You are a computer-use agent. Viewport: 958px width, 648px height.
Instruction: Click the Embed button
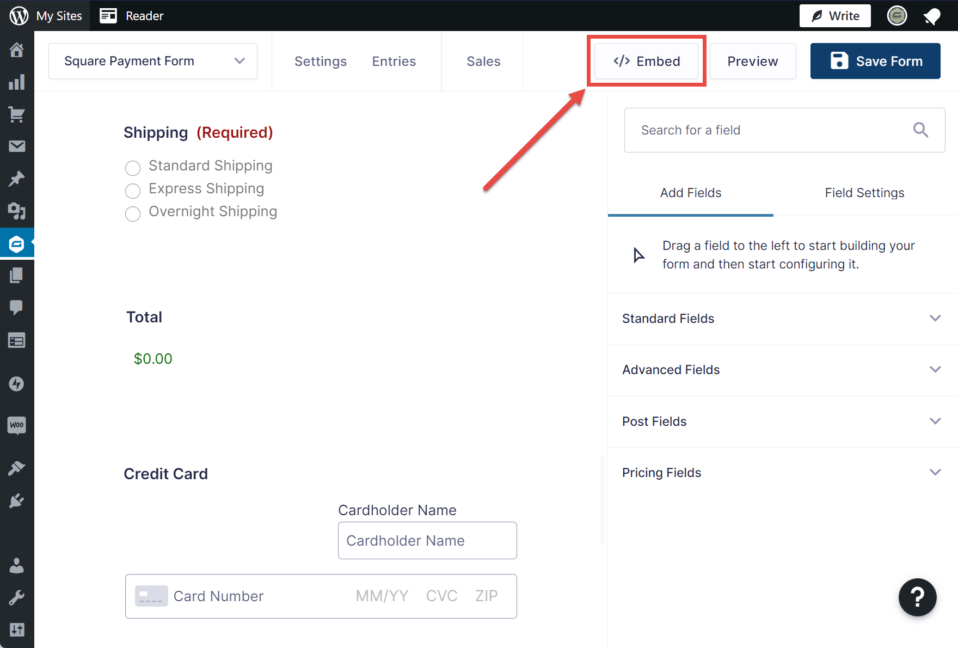tap(647, 61)
